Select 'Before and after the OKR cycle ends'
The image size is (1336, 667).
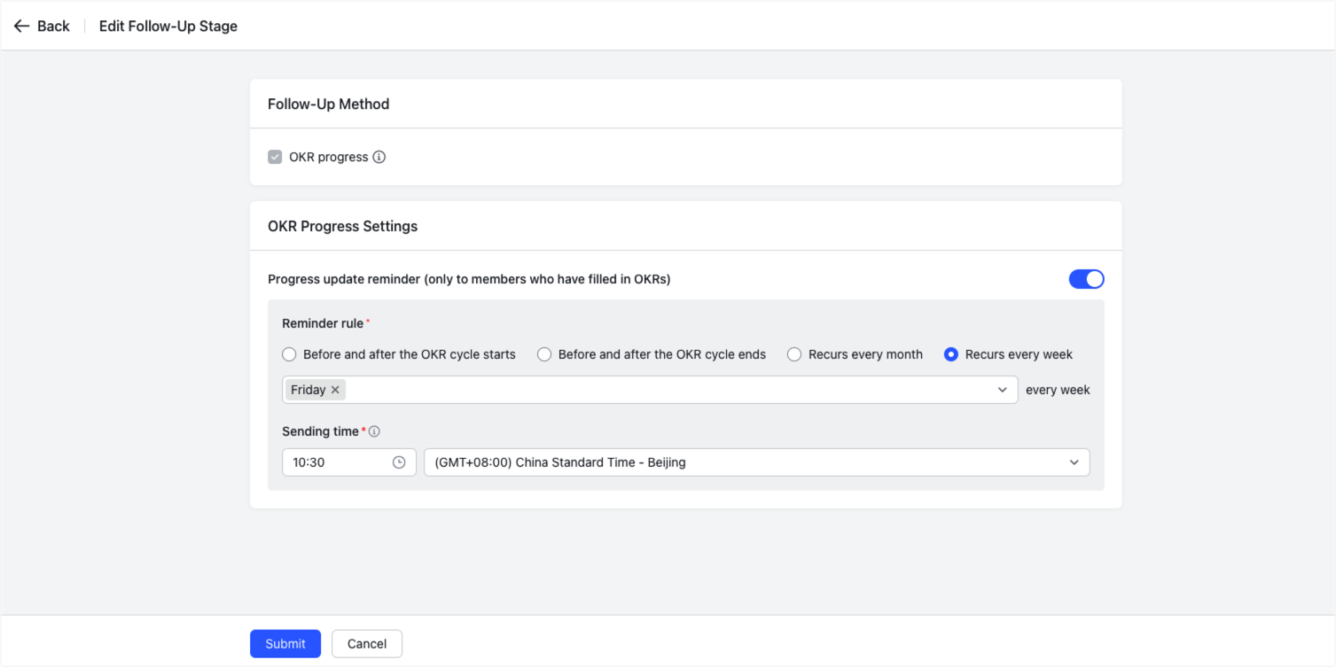[x=543, y=353]
